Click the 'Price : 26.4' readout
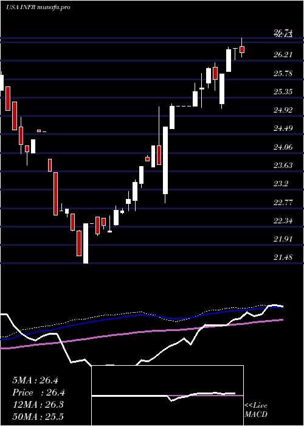 (x=39, y=393)
